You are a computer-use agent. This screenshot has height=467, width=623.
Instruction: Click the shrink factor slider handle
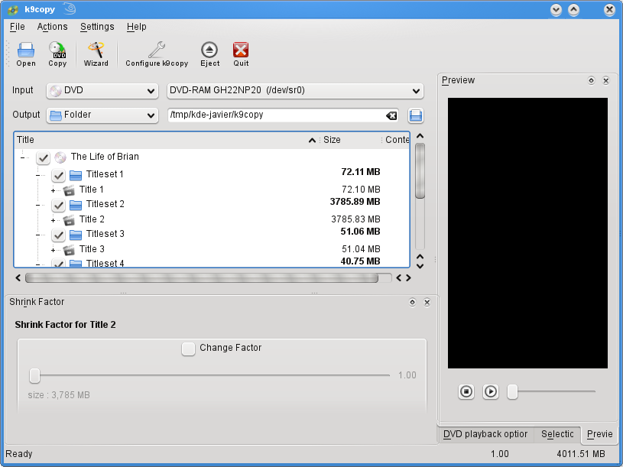pyautogui.click(x=34, y=375)
